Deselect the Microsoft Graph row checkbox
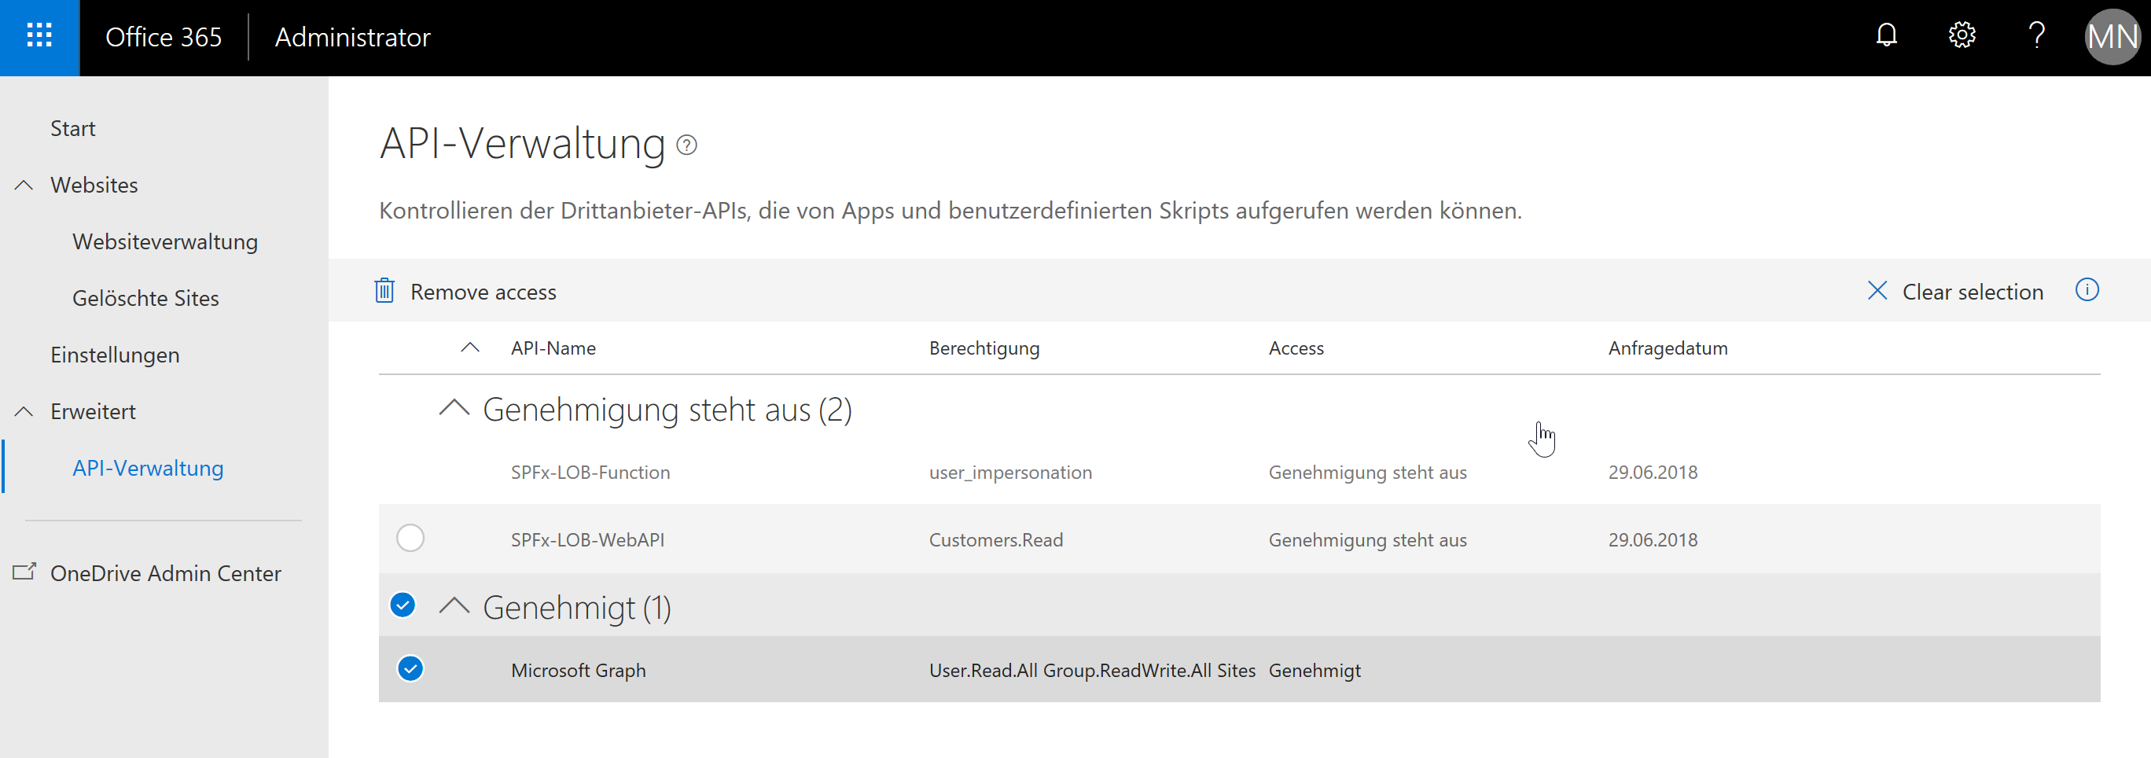 (410, 669)
